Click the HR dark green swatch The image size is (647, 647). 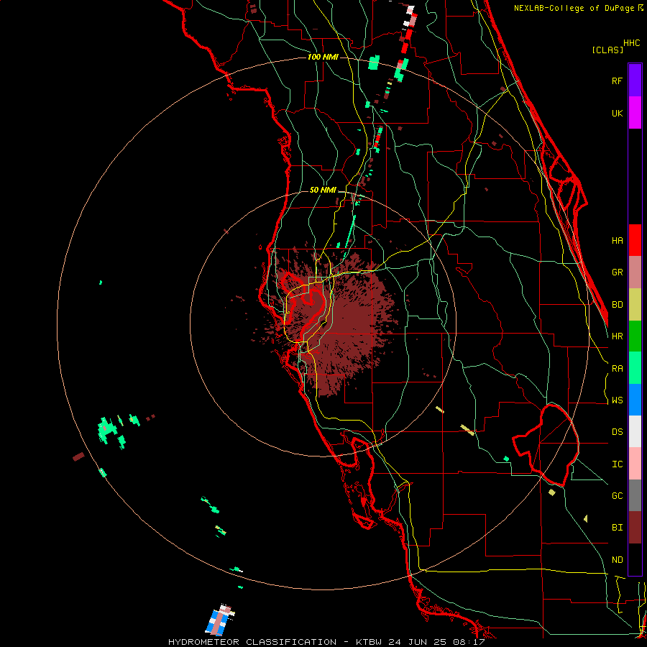click(635, 336)
